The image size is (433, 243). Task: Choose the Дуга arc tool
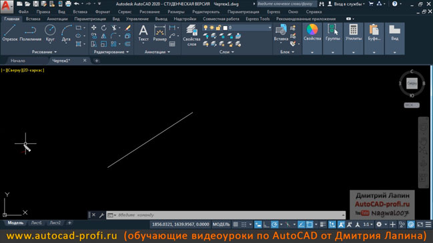click(x=66, y=33)
